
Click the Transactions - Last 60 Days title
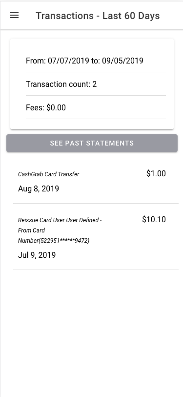click(x=98, y=16)
